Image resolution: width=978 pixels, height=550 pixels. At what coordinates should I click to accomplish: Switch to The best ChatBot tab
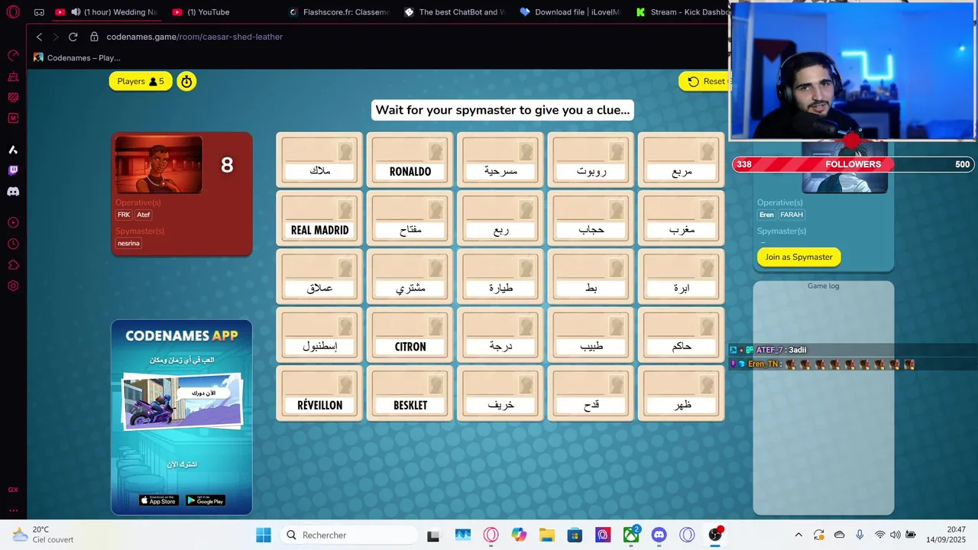pos(455,12)
